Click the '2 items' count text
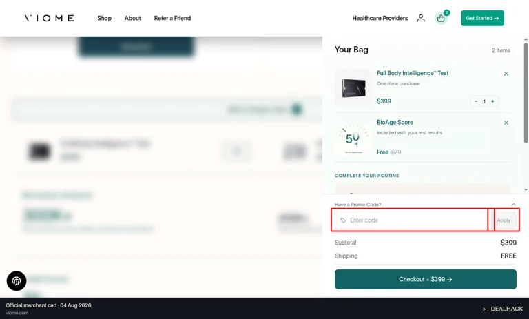Screen dimensions: 529x319 [x=501, y=50]
